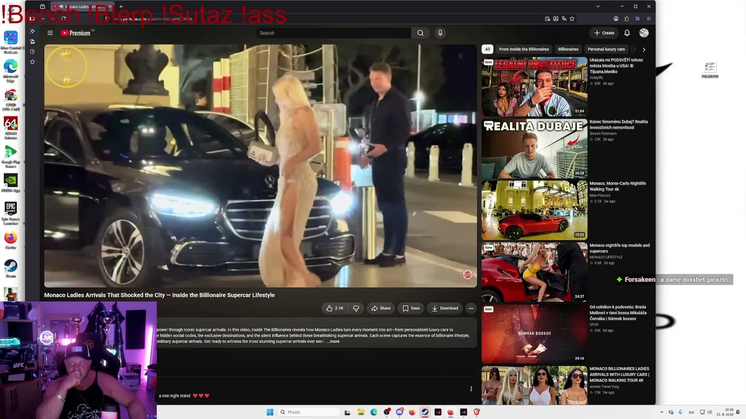Click the Windows Start button
Viewport: 746px width, 419px height.
[x=270, y=412]
